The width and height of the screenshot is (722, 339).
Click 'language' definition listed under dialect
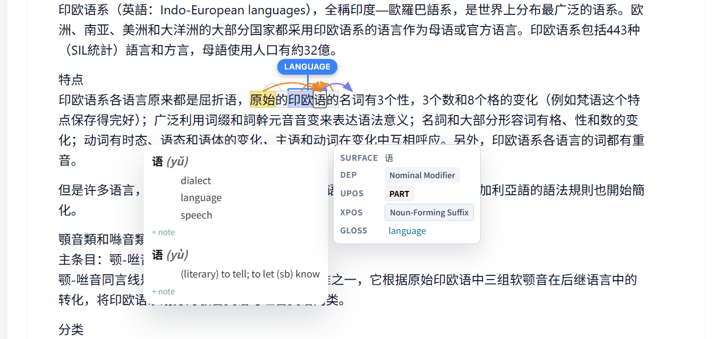201,198
